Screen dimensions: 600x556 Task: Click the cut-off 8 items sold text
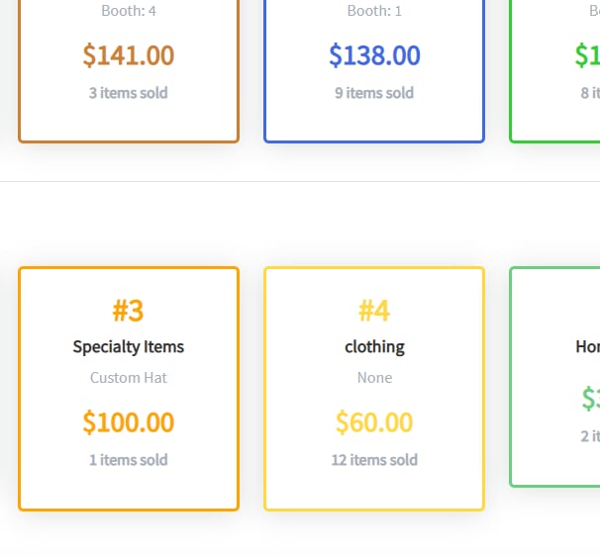point(590,93)
